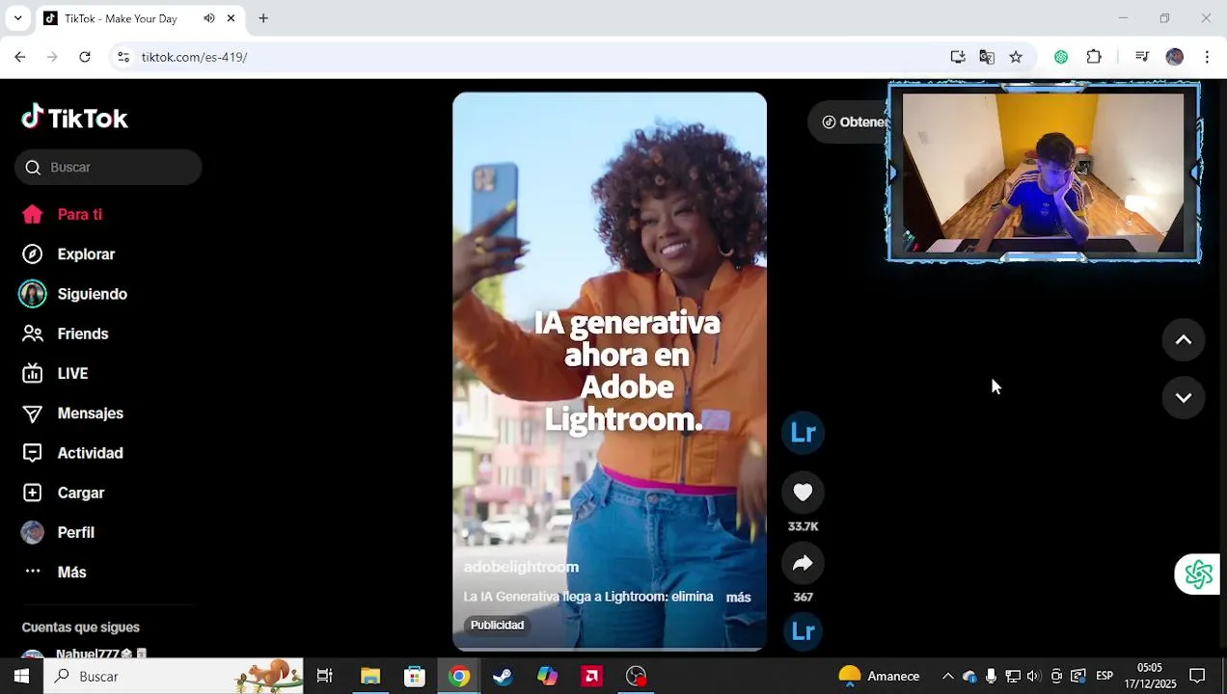Open the Windows notification center
This screenshot has width=1227, height=694.
pos(1197,677)
